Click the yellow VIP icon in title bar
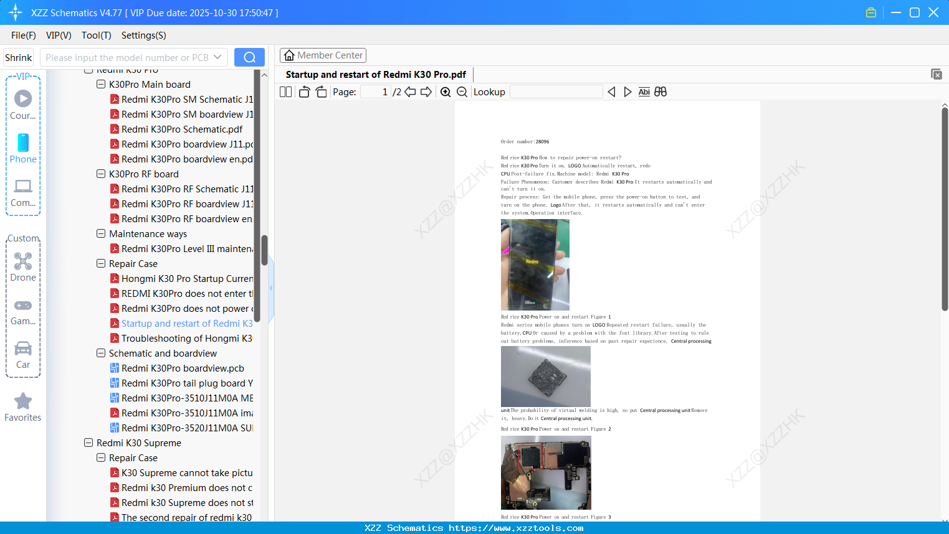Image resolution: width=949 pixels, height=534 pixels. (871, 12)
